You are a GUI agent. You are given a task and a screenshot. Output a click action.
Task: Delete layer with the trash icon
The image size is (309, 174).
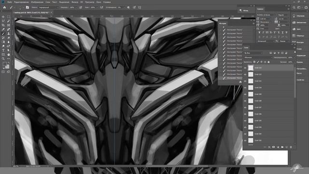[x=291, y=147]
